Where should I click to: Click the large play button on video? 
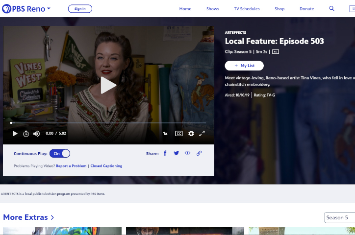108,85
